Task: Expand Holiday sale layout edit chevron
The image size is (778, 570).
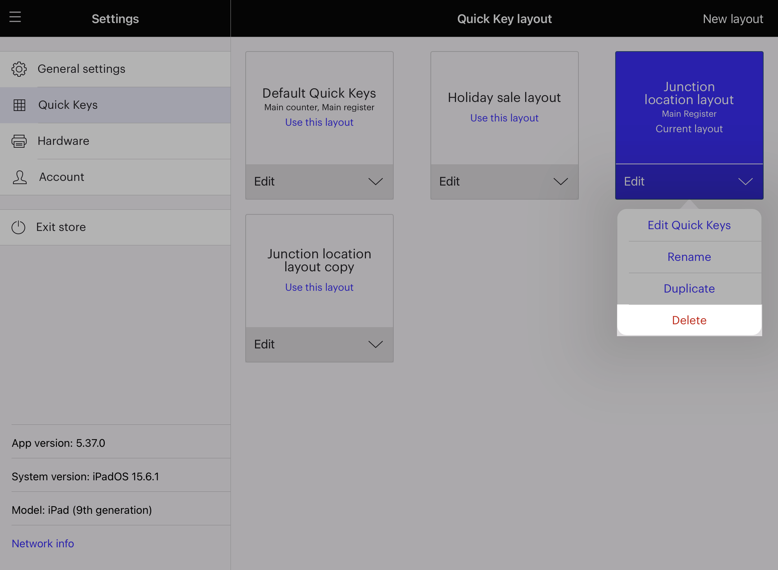Action: 560,182
